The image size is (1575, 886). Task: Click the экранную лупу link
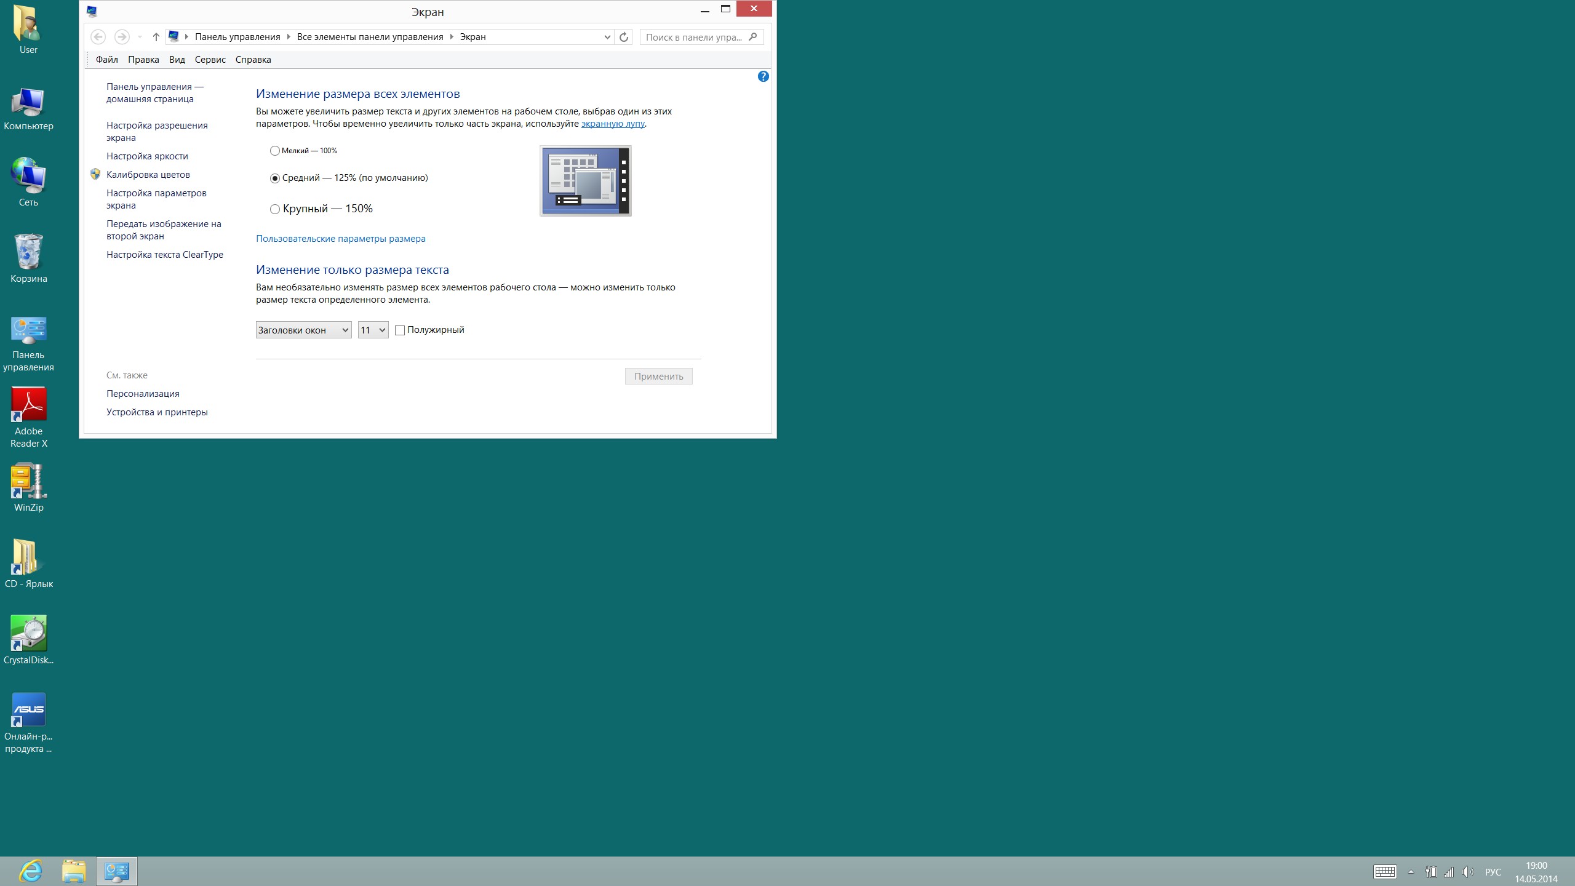(x=612, y=124)
